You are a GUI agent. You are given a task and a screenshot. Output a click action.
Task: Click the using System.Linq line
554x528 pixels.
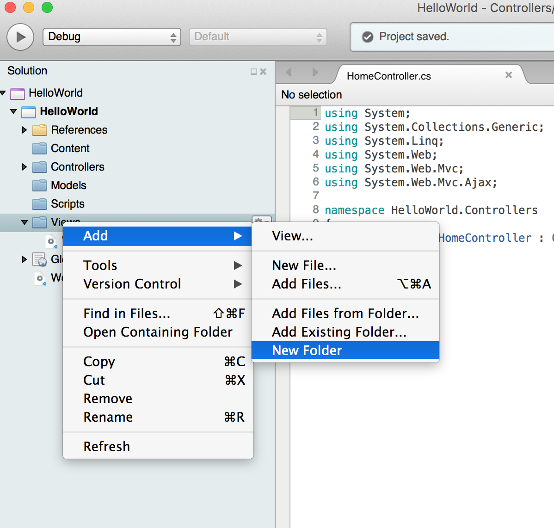384,141
